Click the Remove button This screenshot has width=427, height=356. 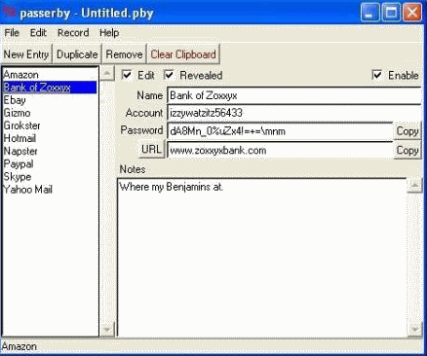124,54
